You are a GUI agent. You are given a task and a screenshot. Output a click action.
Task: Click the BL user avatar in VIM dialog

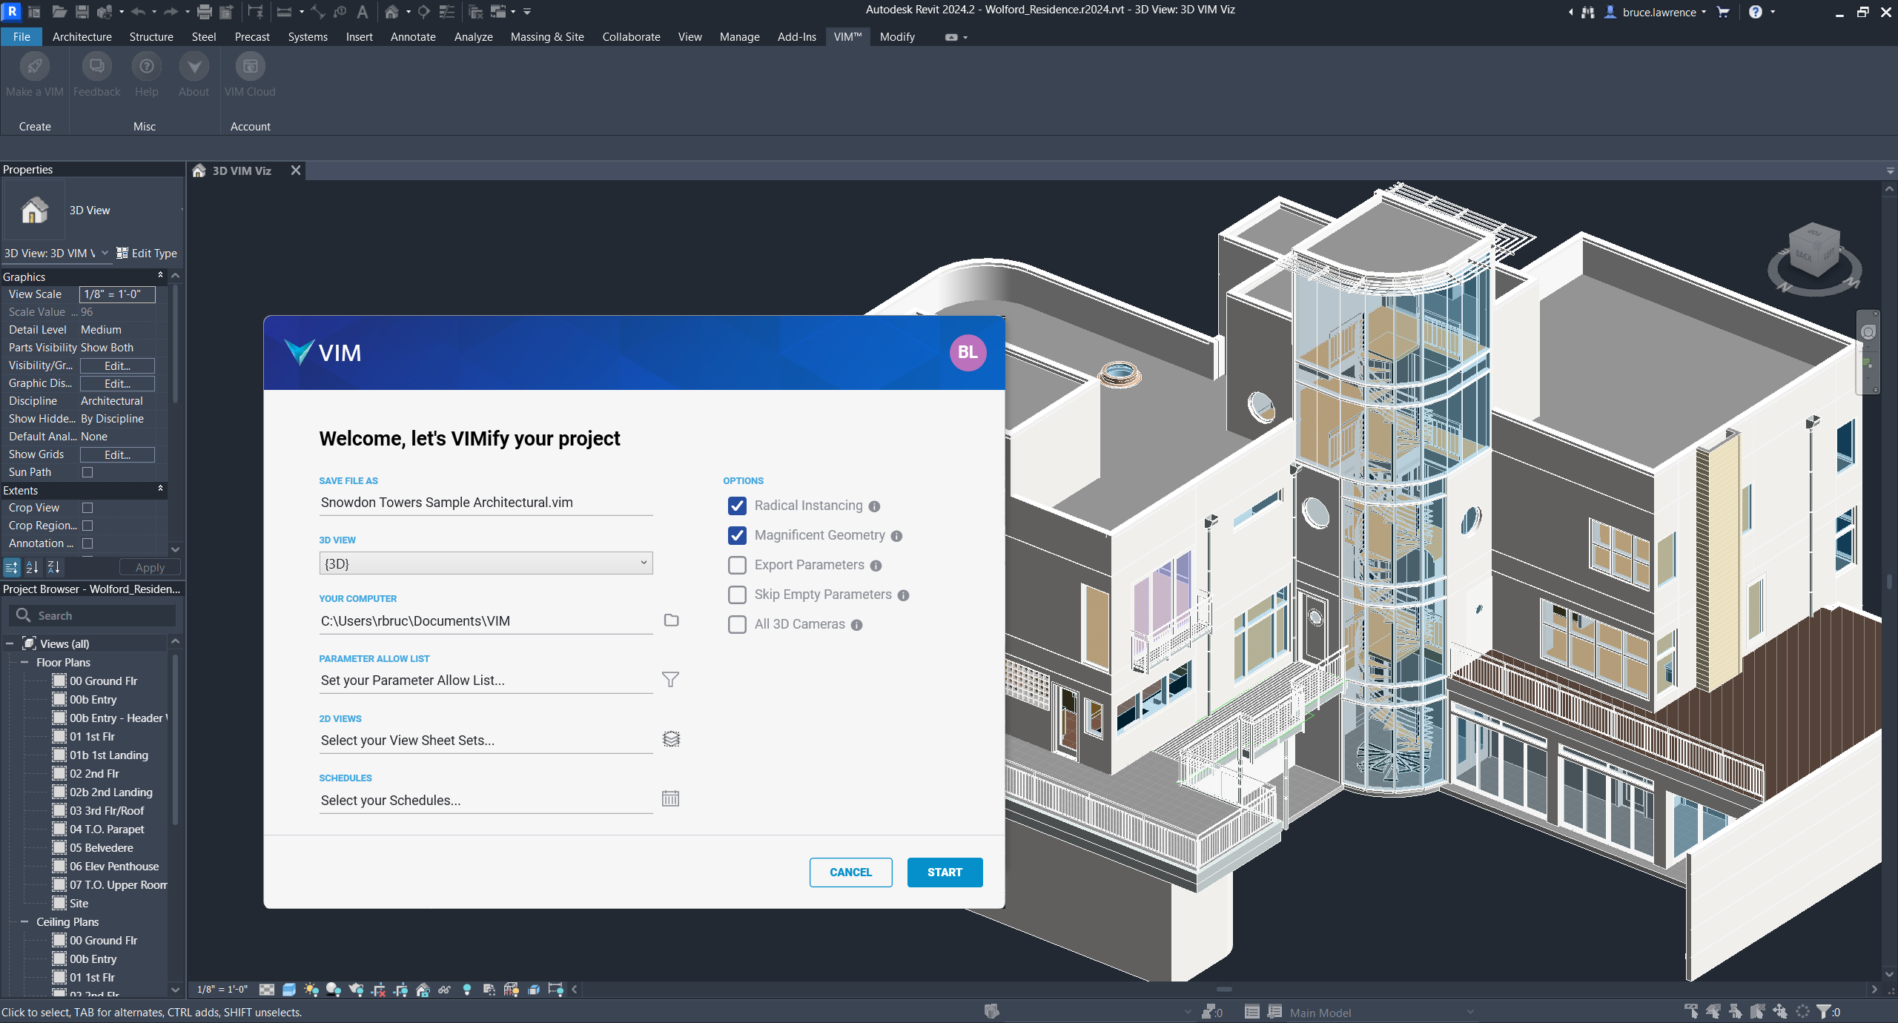[968, 352]
